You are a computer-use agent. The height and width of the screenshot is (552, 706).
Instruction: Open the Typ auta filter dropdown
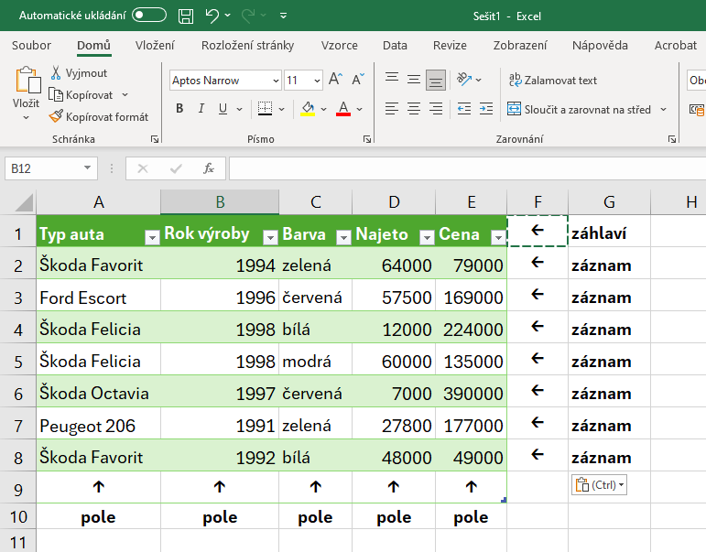pyautogui.click(x=152, y=237)
